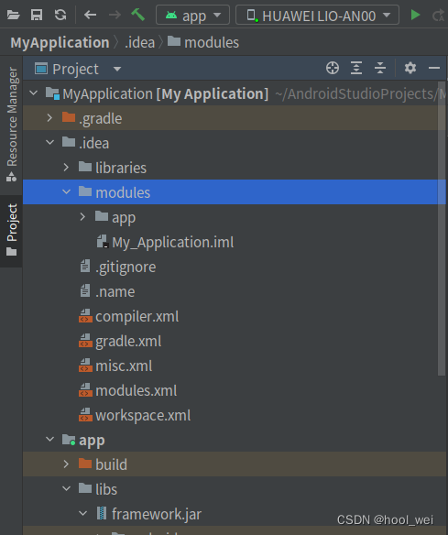The height and width of the screenshot is (535, 448).
Task: Click the orange build folder icon
Action: 85,464
